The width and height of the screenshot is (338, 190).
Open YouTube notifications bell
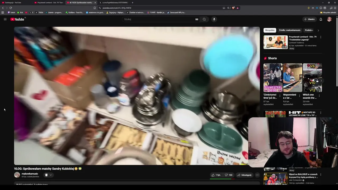pos(321,19)
